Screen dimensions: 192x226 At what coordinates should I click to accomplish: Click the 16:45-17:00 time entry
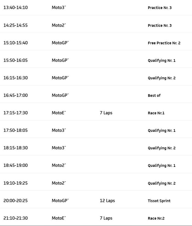click(x=15, y=95)
